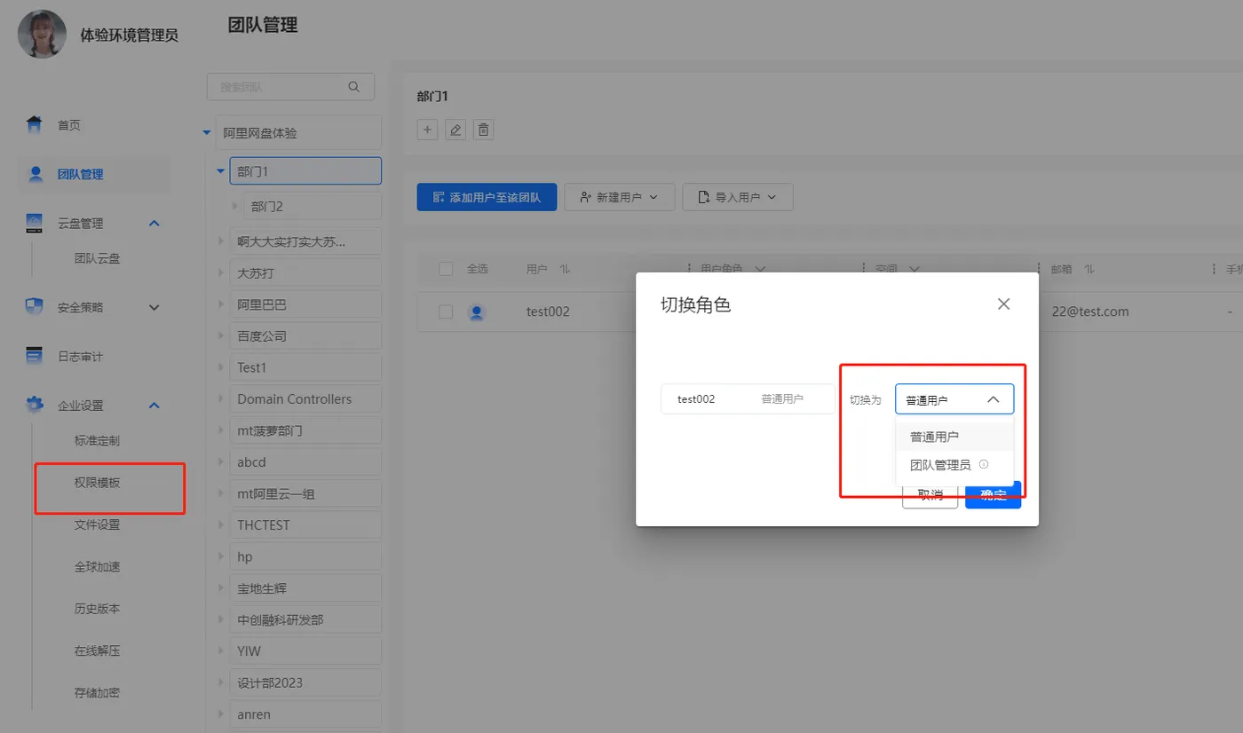Click the 取消 cancel button in dialog
This screenshot has height=733, width=1243.
coord(930,494)
